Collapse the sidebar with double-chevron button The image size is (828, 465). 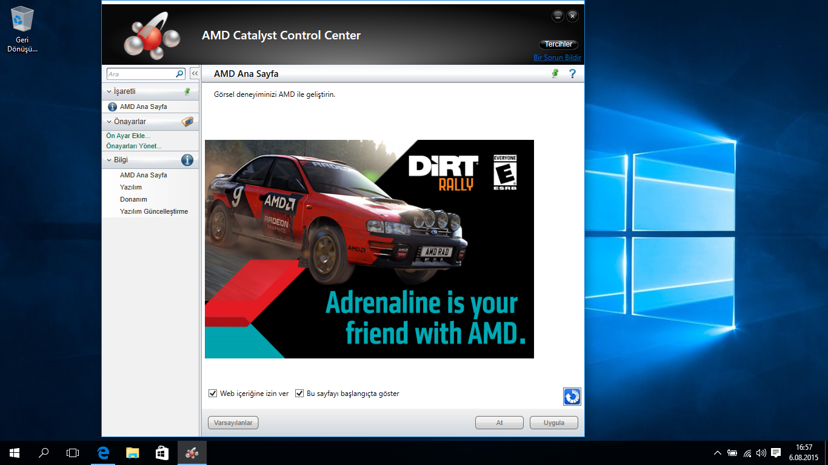(195, 73)
